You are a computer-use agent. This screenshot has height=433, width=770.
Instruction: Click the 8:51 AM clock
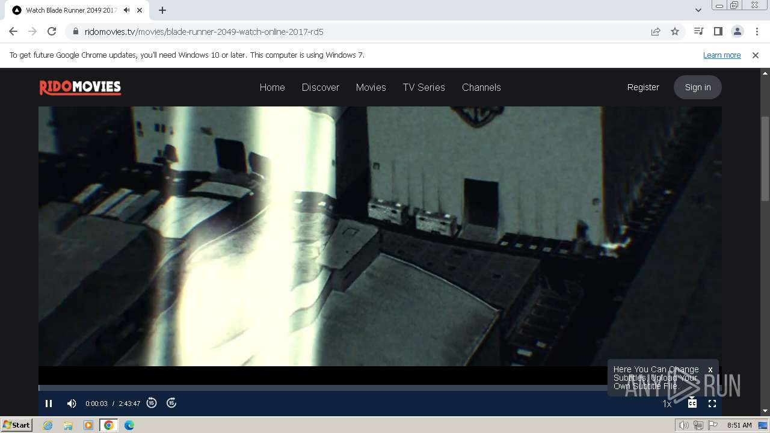[x=739, y=425]
